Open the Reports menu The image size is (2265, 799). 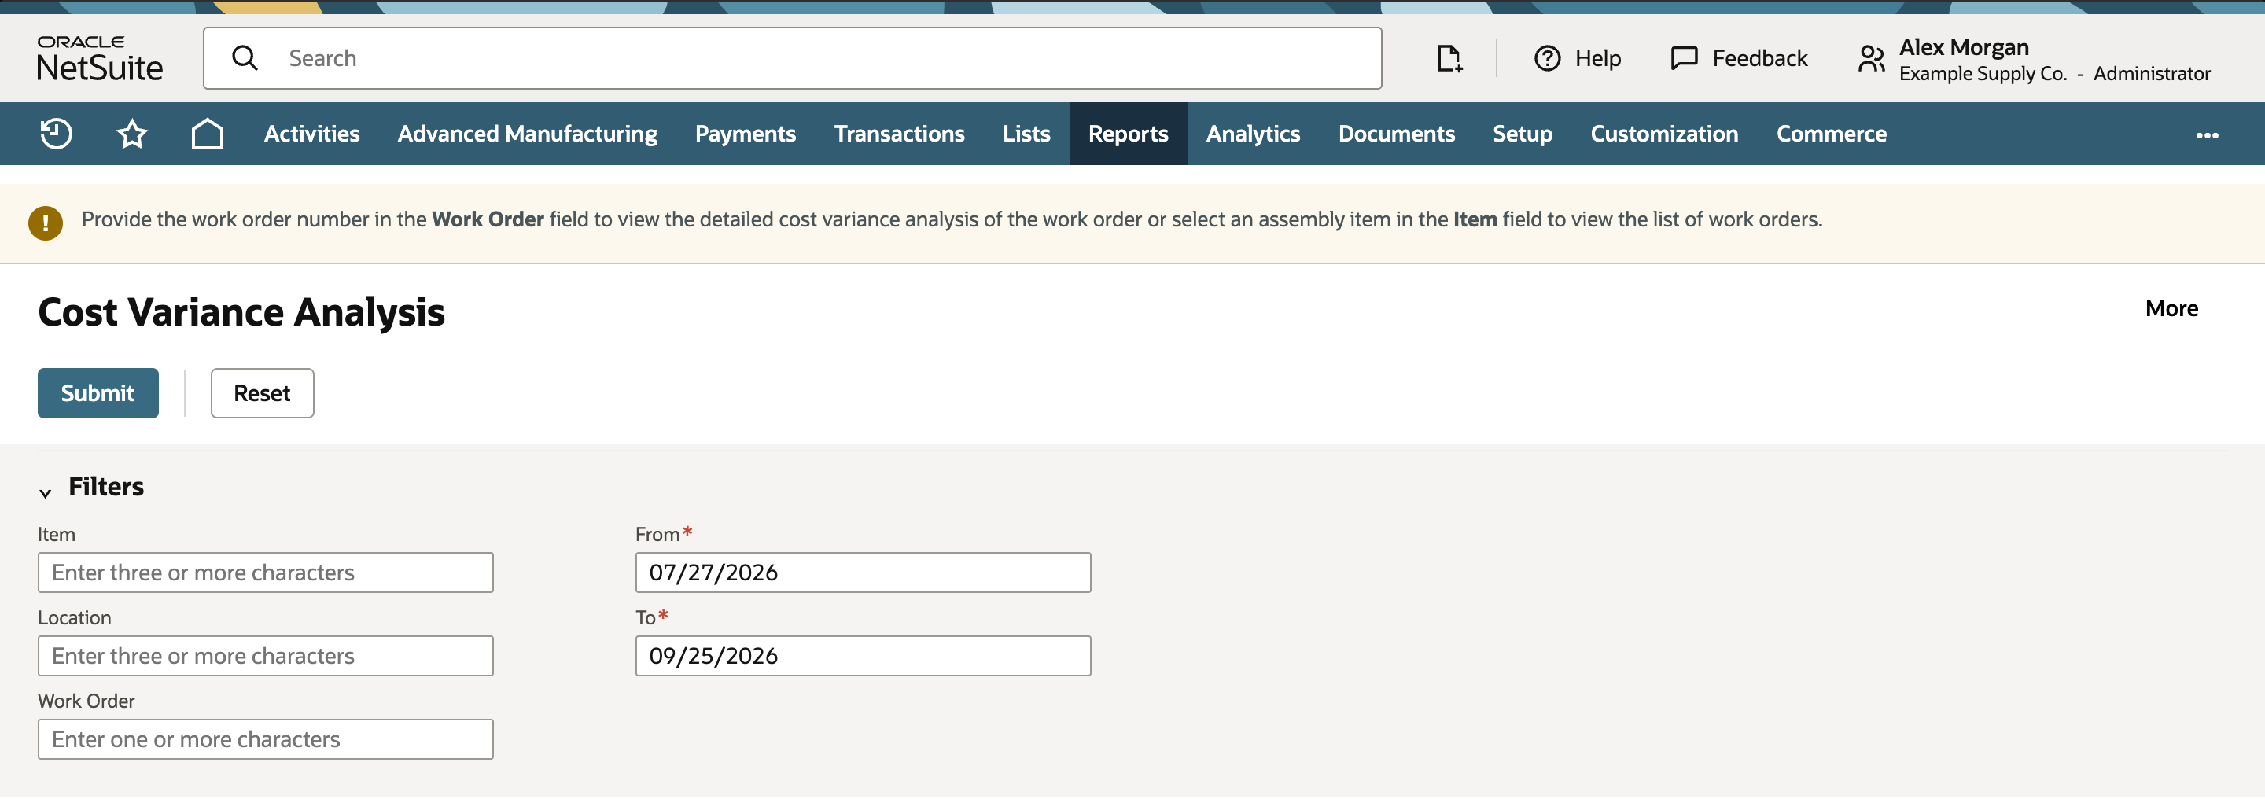(x=1128, y=134)
